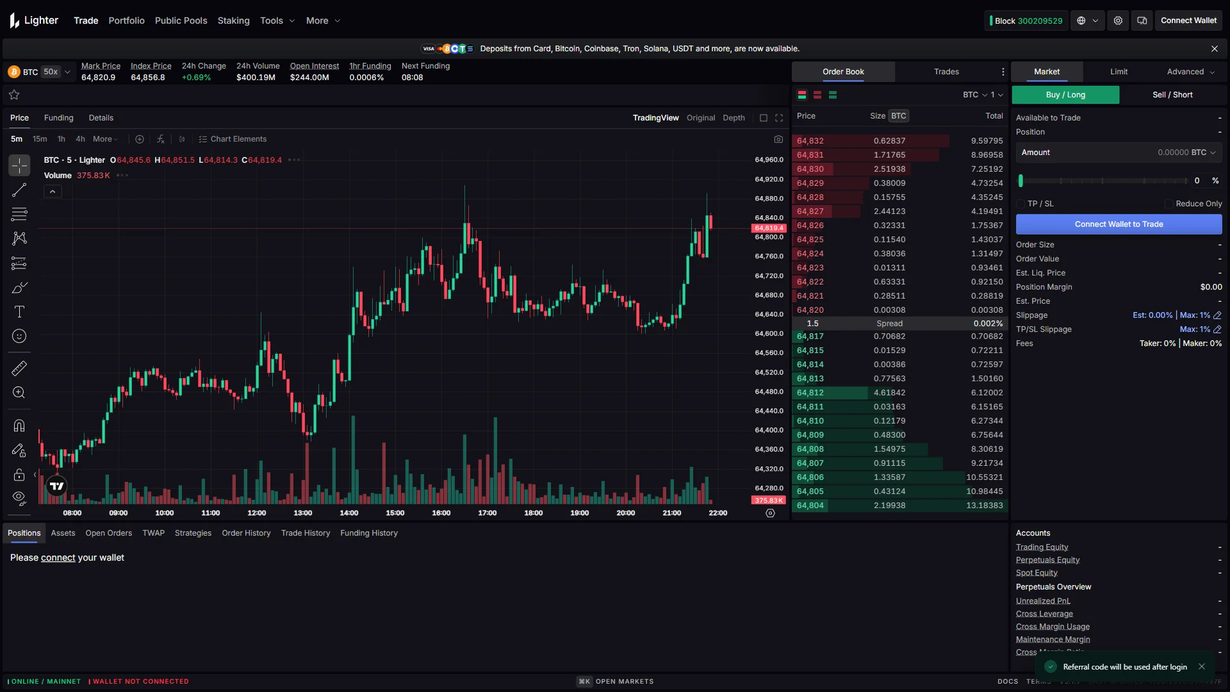Open the Tools dropdown menu

(277, 21)
